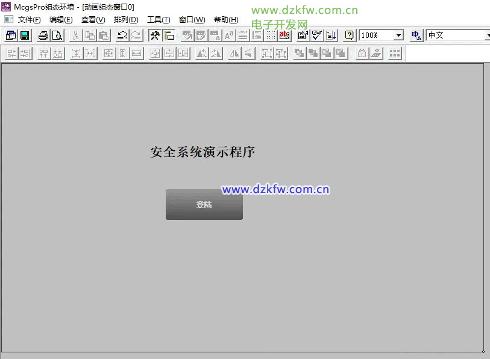
Task: Toggle the dotted grid display icon
Action: (271, 35)
